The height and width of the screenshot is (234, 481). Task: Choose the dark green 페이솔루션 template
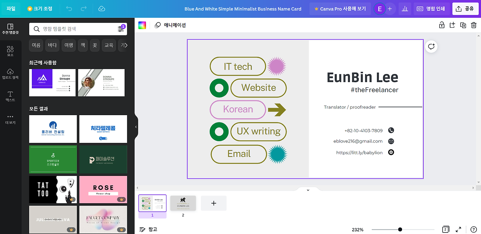point(103,159)
